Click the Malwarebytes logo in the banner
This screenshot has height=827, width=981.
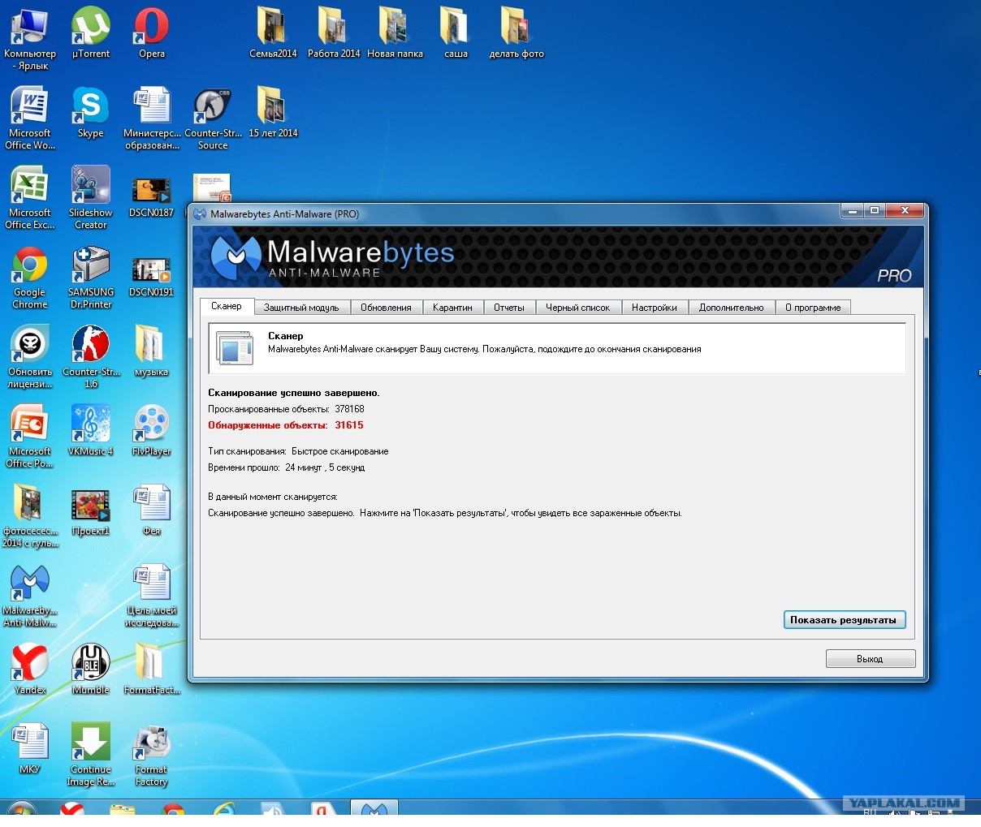pos(333,257)
